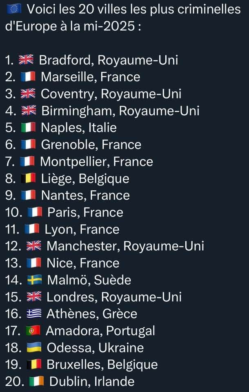Screen dimensions: 249x392
Task: Click the French flag beside Marseille
Action: coord(28,77)
